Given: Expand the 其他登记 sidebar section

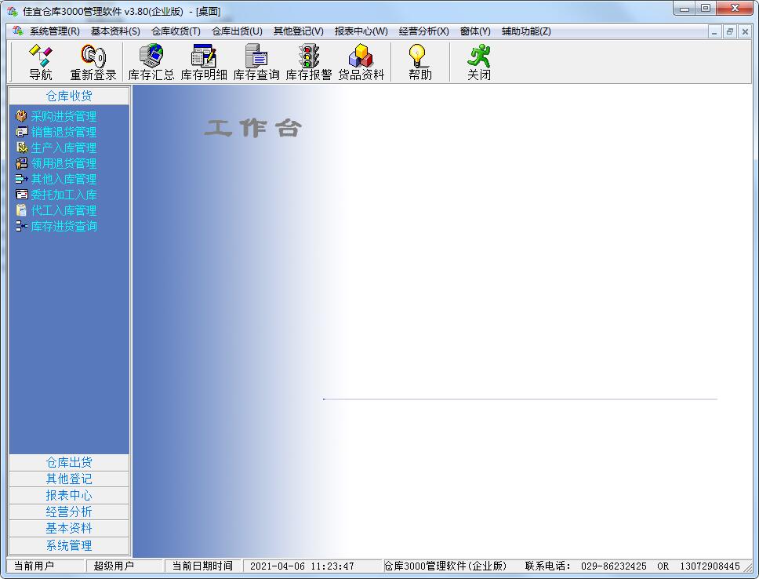Looking at the screenshot, I should pyautogui.click(x=69, y=479).
